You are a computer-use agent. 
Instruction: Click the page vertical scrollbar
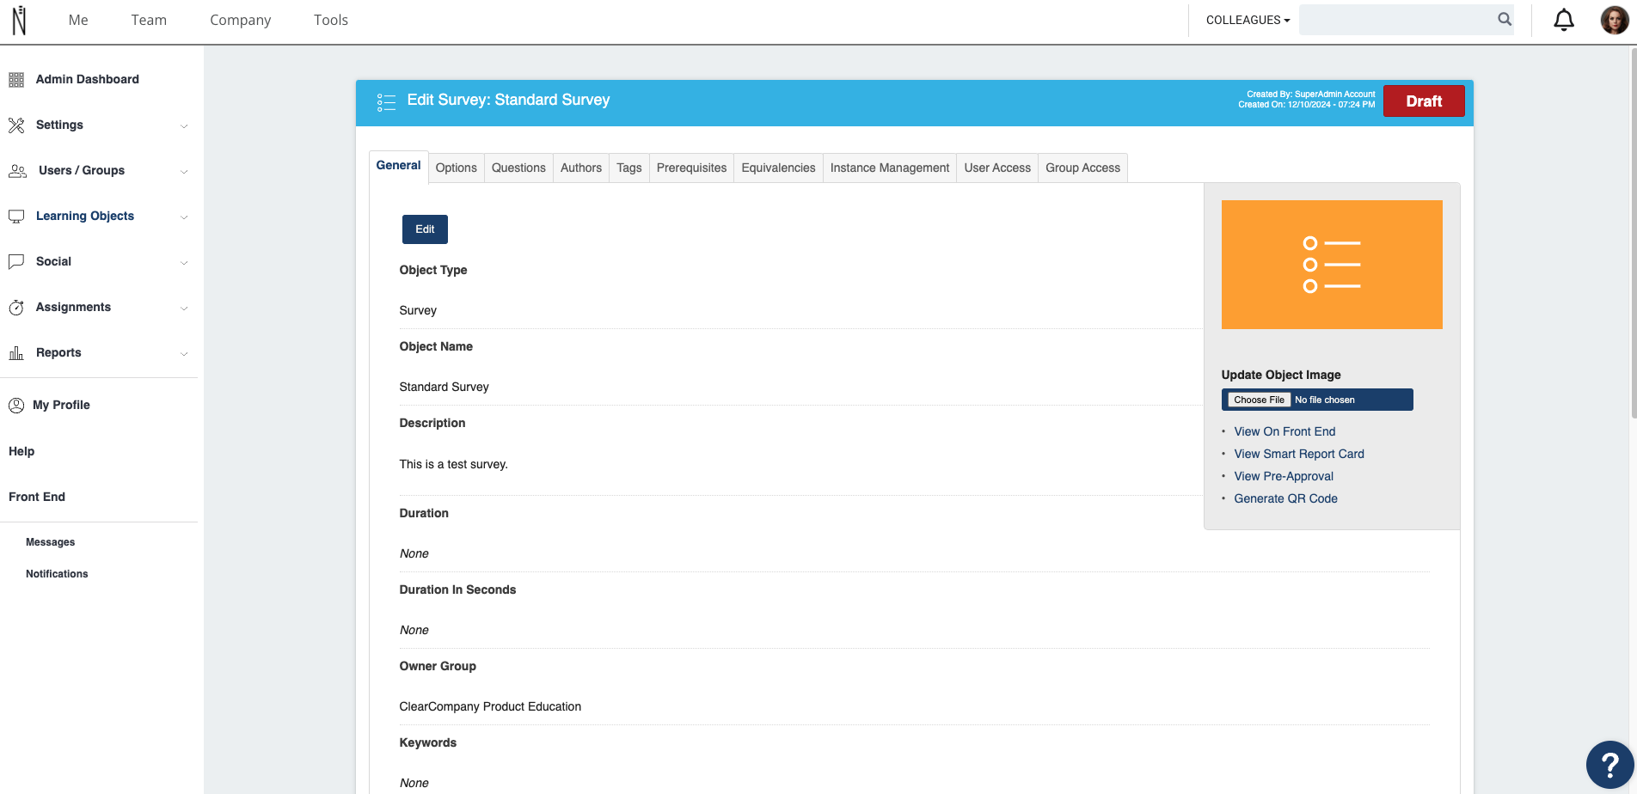click(1633, 232)
